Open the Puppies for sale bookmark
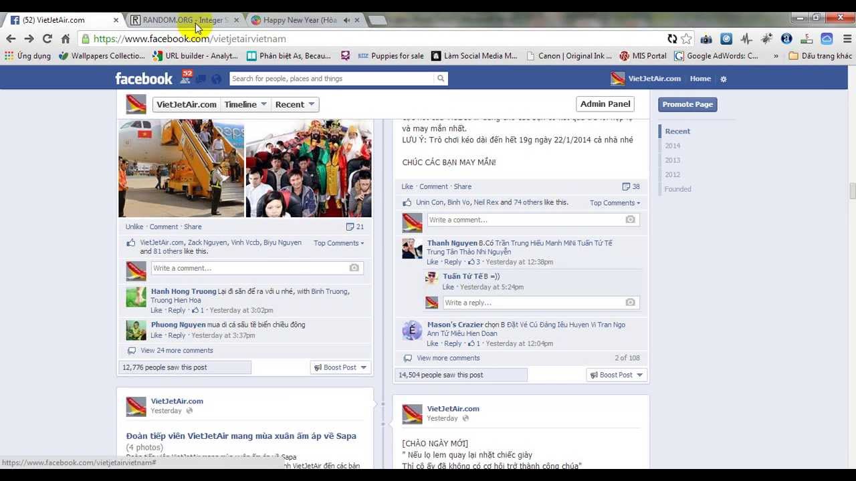 pyautogui.click(x=391, y=56)
